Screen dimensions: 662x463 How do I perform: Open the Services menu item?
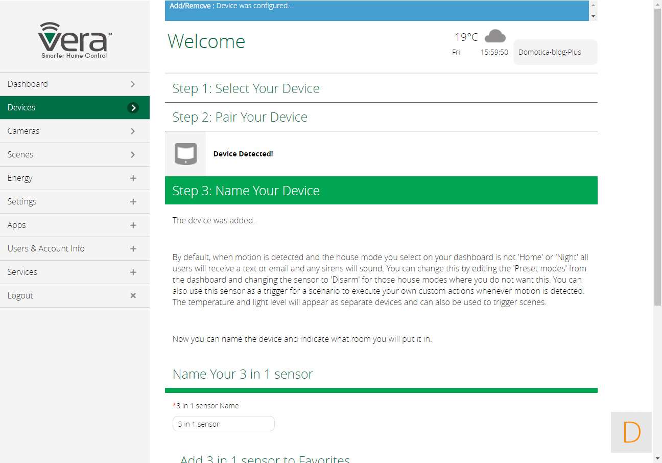click(22, 272)
